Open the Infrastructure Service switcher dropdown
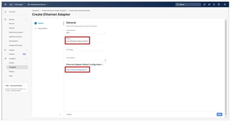 pos(38,4)
